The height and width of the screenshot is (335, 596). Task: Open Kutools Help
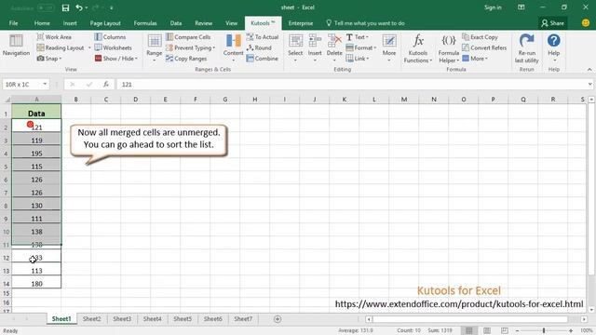pyautogui.click(x=554, y=48)
